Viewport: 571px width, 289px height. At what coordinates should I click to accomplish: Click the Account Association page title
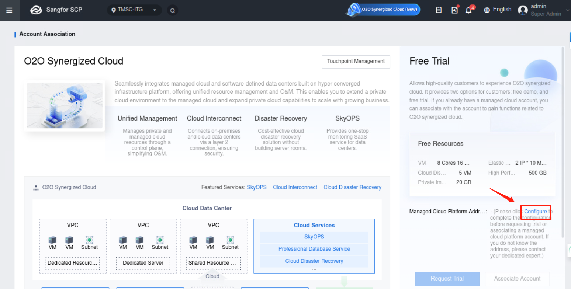click(47, 34)
